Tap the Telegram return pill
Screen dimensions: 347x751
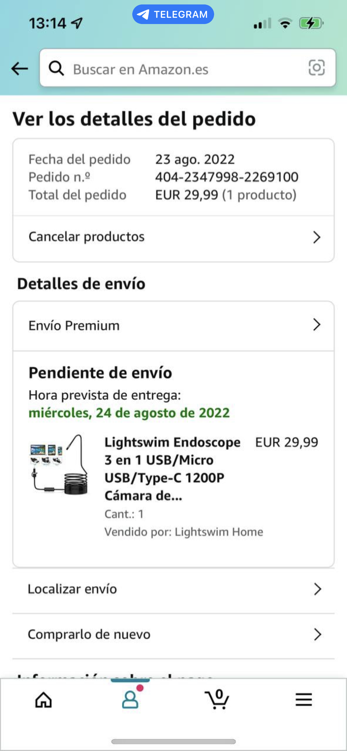coord(173,14)
